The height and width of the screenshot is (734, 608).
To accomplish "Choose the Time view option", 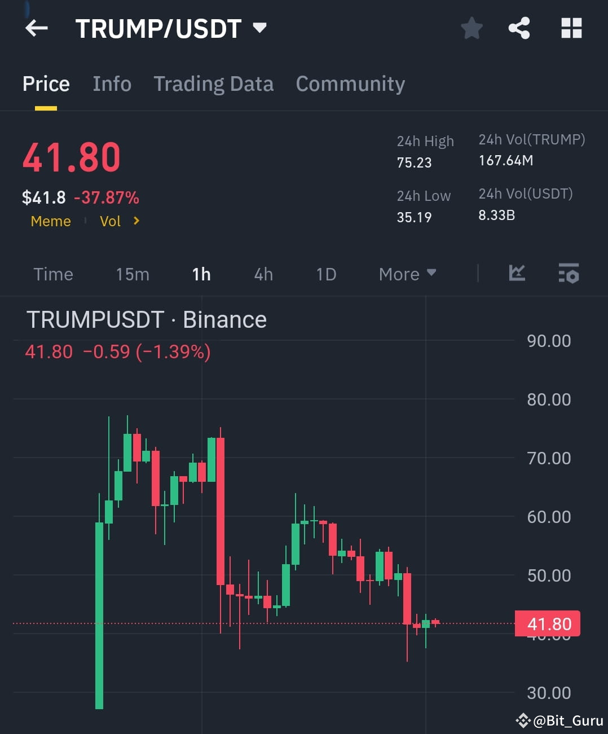I will (53, 274).
